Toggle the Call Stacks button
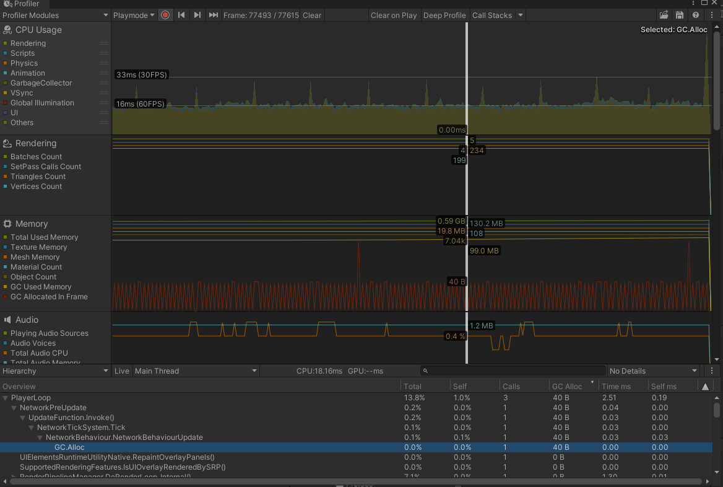Image resolution: width=723 pixels, height=487 pixels. 492,15
